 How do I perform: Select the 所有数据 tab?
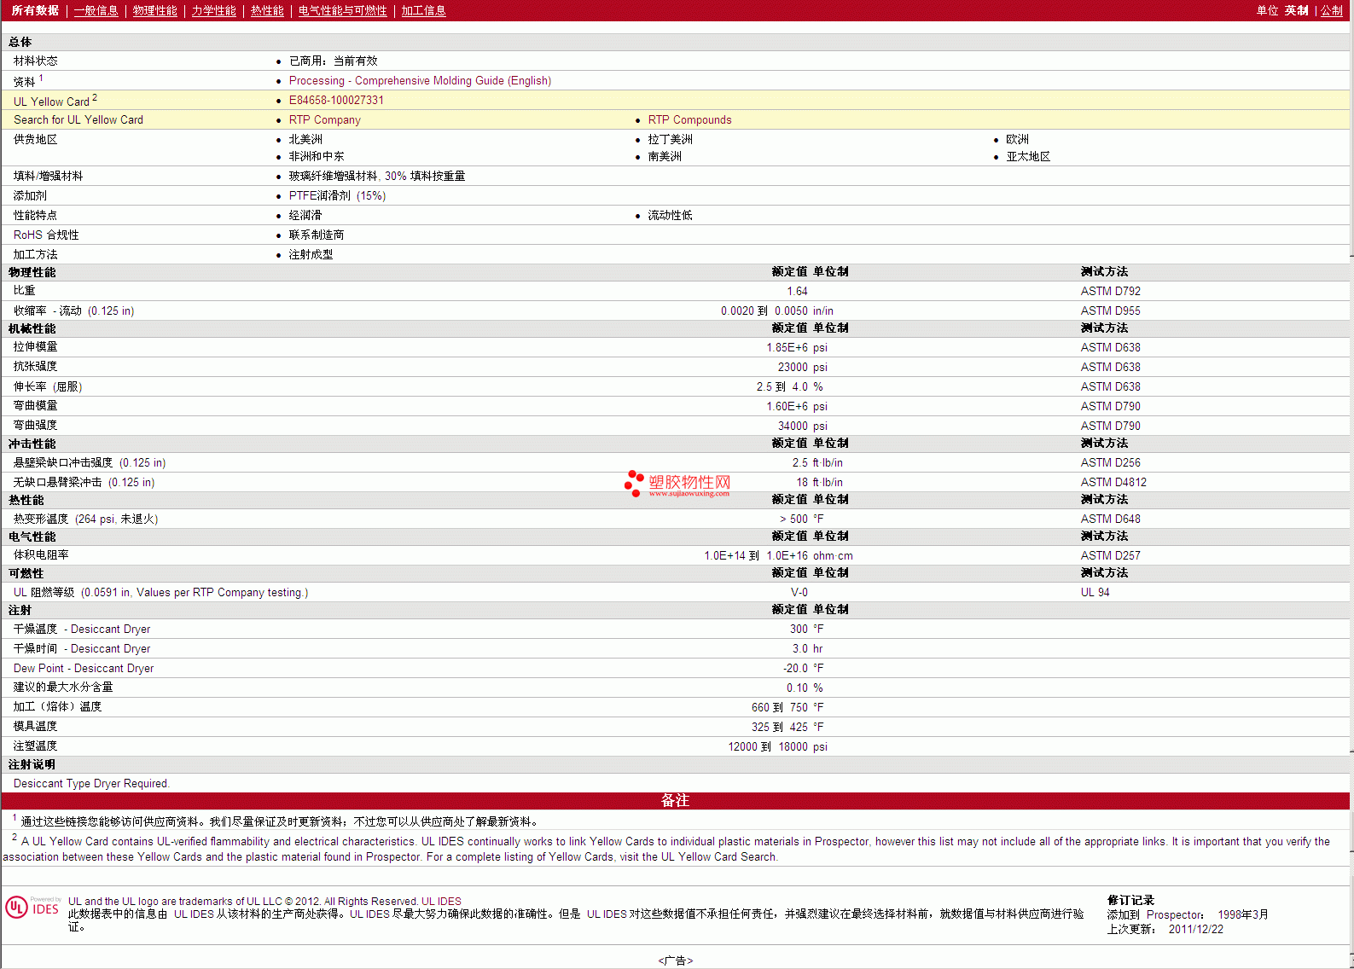pos(35,10)
